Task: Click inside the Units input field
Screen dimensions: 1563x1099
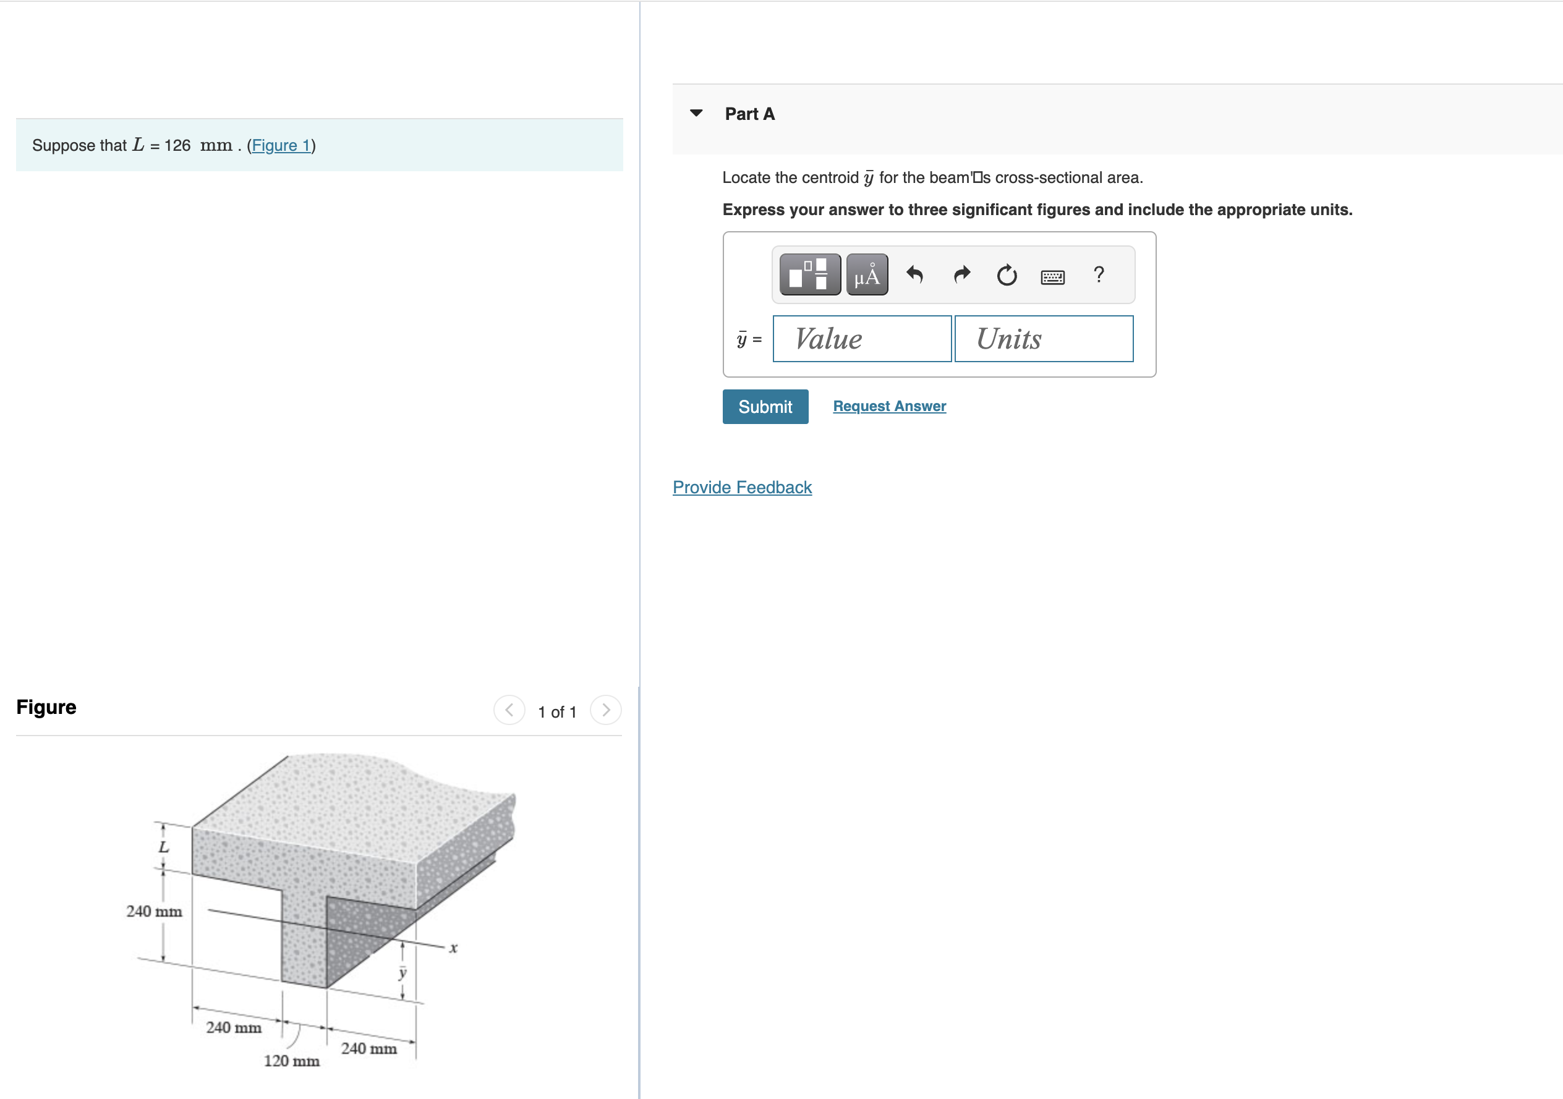Action: [1043, 338]
